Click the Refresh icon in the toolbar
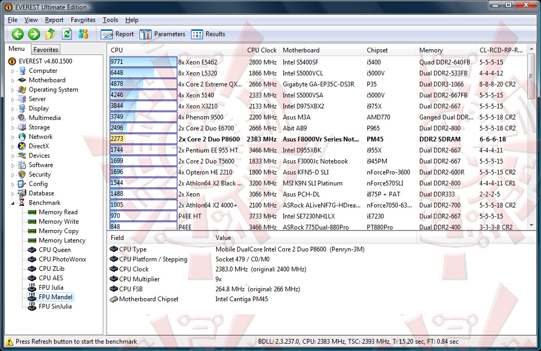Image resolution: width=541 pixels, height=351 pixels. click(67, 34)
